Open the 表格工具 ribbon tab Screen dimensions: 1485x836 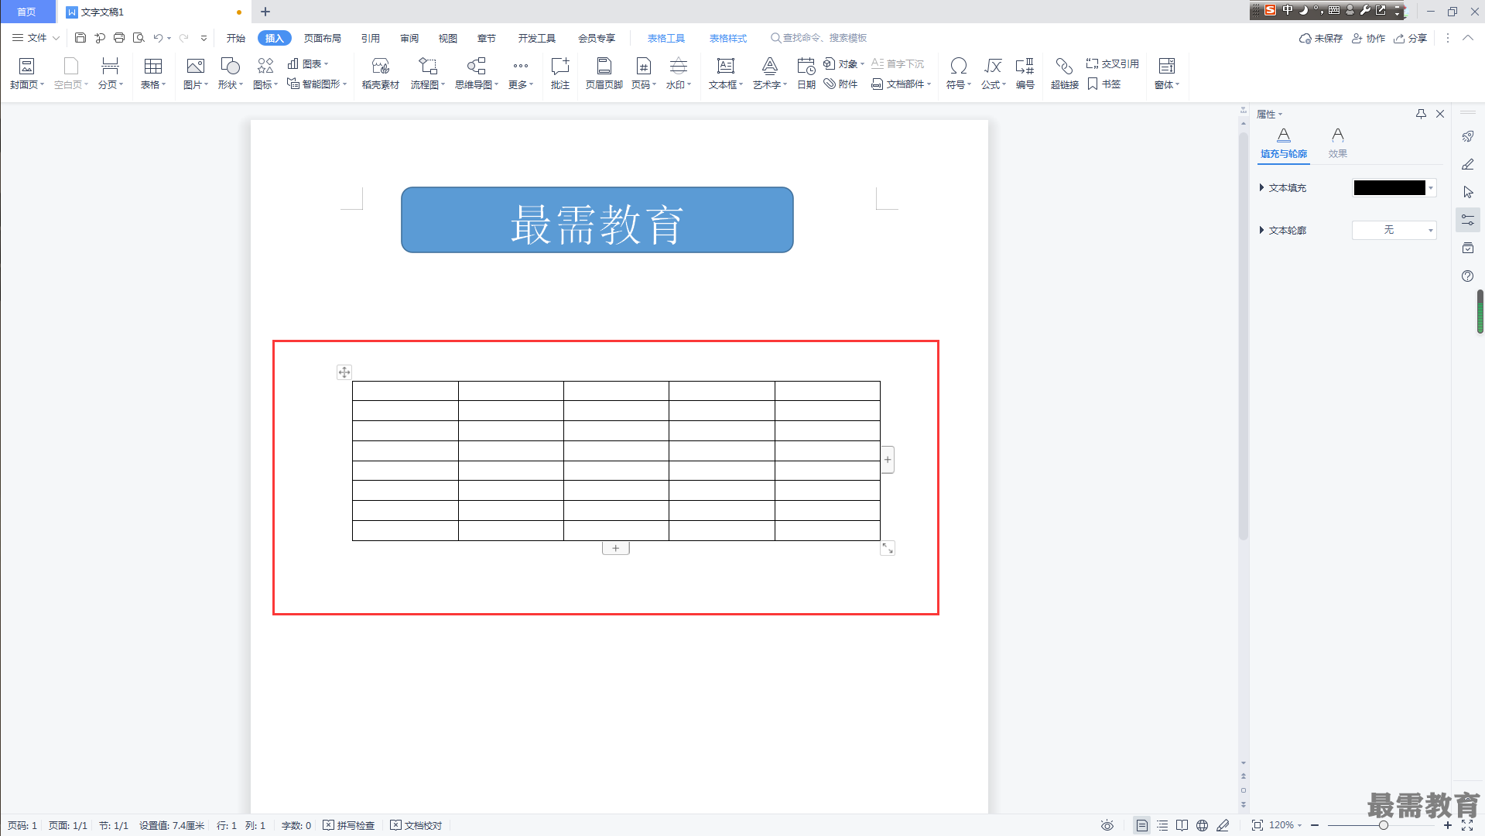[666, 38]
